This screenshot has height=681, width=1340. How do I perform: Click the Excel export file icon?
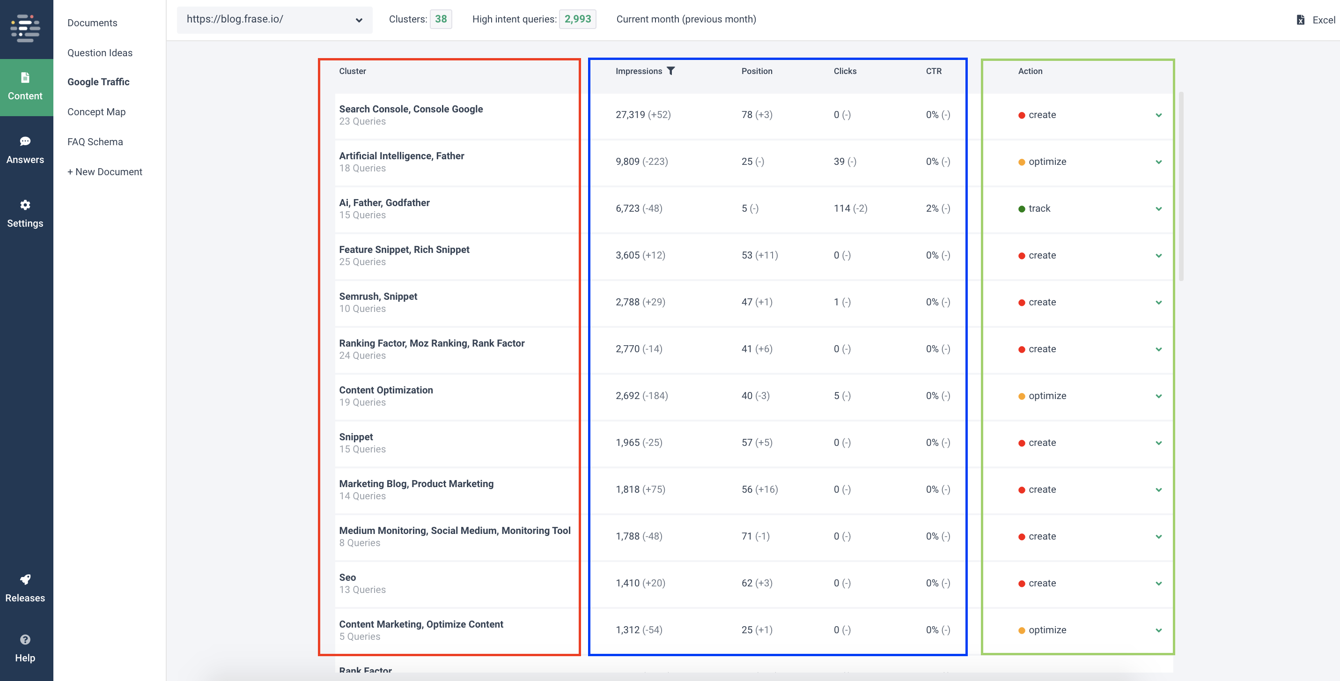(x=1300, y=20)
